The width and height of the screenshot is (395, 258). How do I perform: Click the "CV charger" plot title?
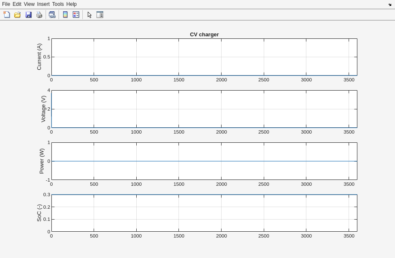(204, 35)
